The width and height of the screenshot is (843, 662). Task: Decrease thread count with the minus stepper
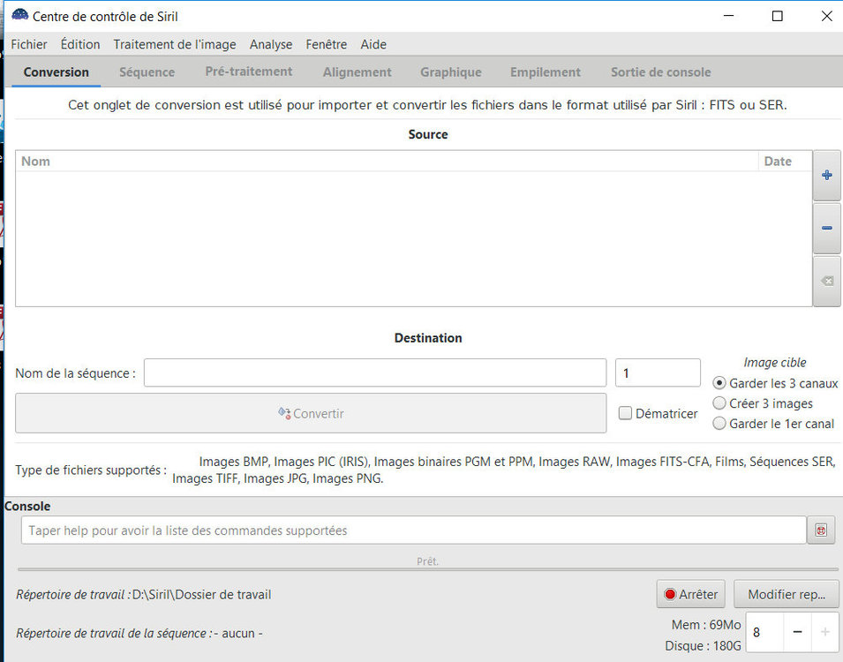(x=798, y=632)
